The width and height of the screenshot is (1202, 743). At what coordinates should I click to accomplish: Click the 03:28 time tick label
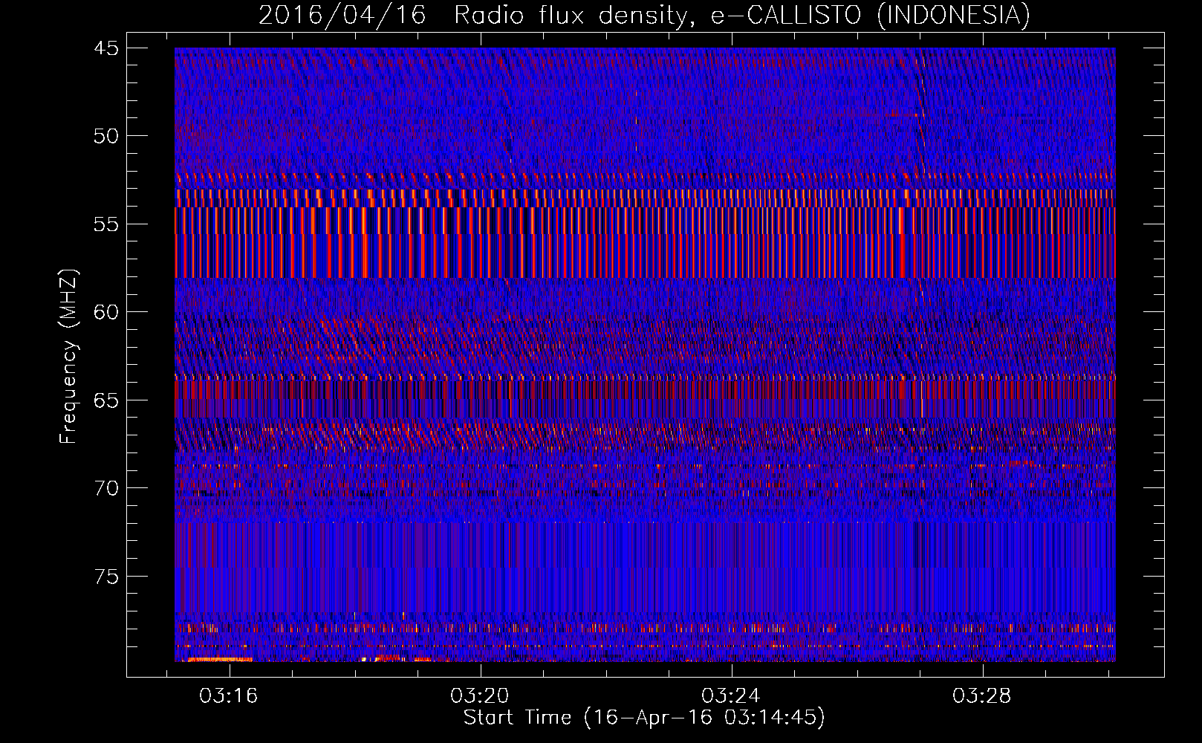(982, 695)
